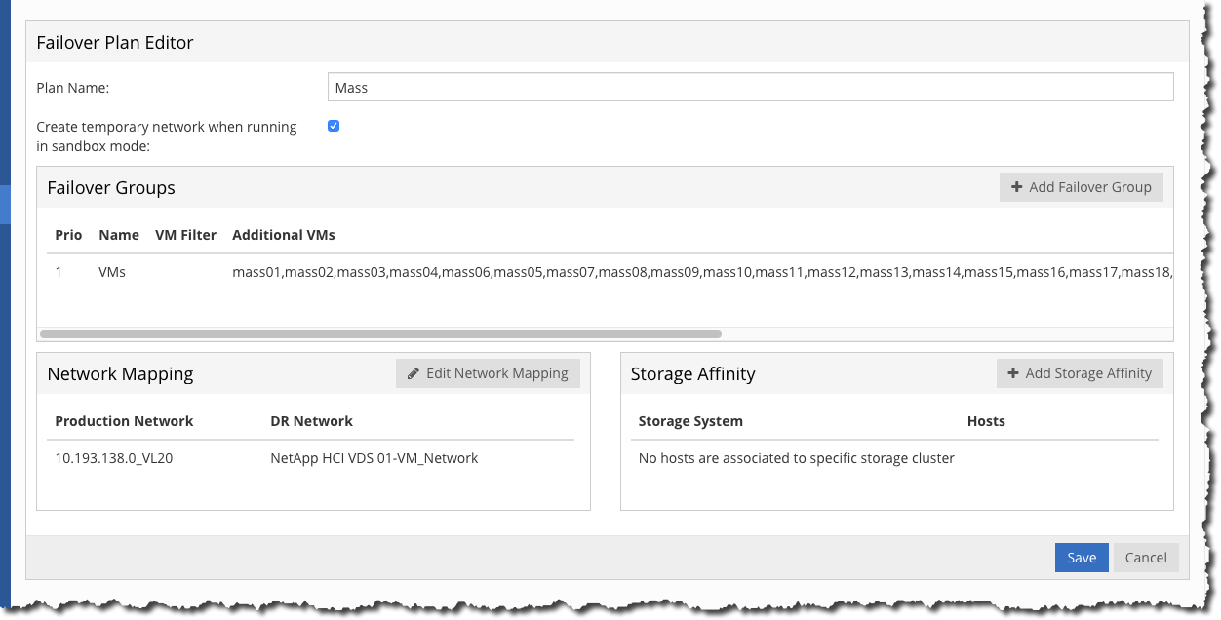This screenshot has width=1221, height=620.
Task: Click the plus icon for Add Storage Affinity
Action: [1013, 373]
